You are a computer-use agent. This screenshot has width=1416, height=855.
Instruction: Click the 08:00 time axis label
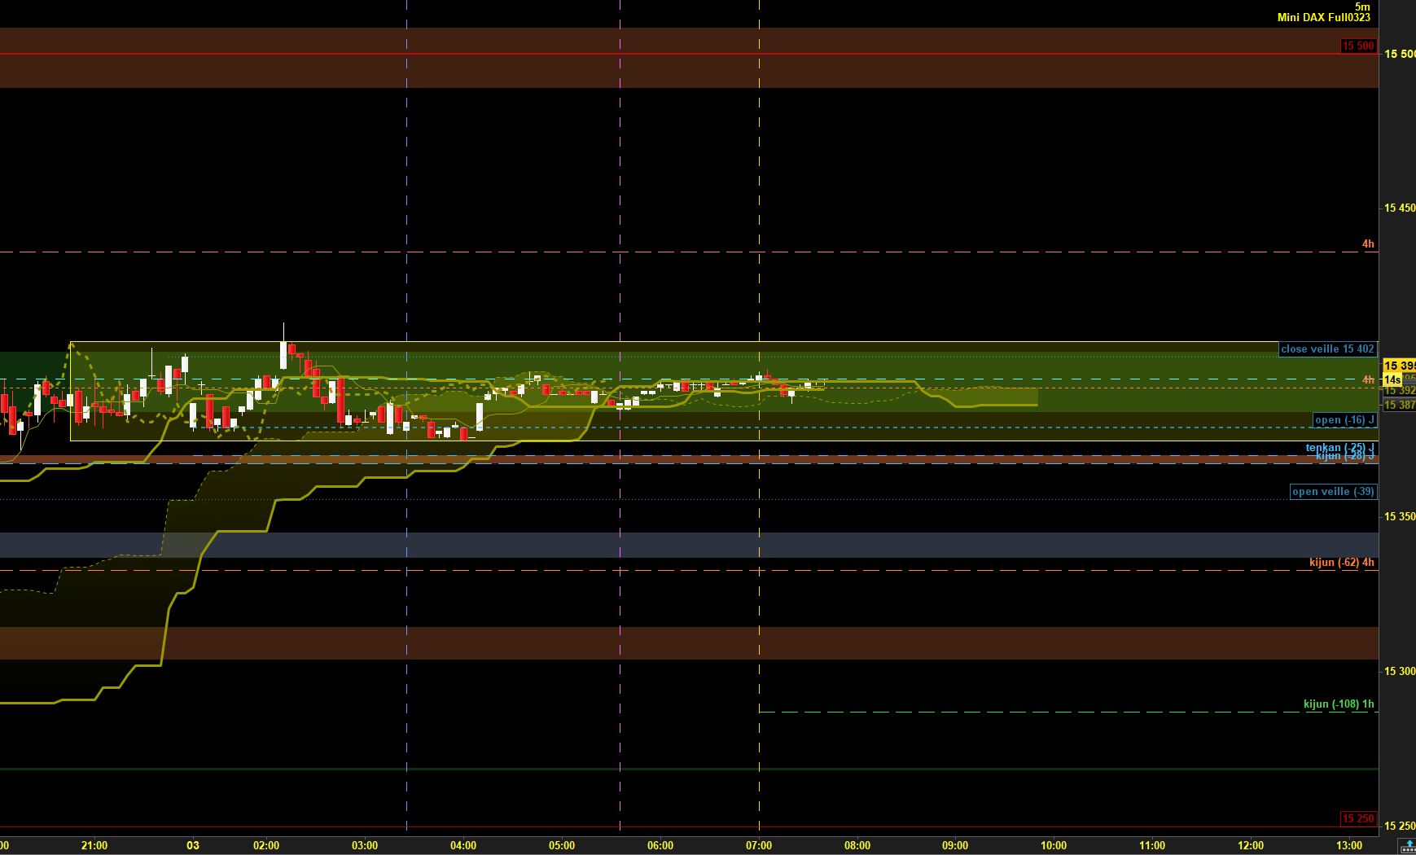[x=857, y=845]
